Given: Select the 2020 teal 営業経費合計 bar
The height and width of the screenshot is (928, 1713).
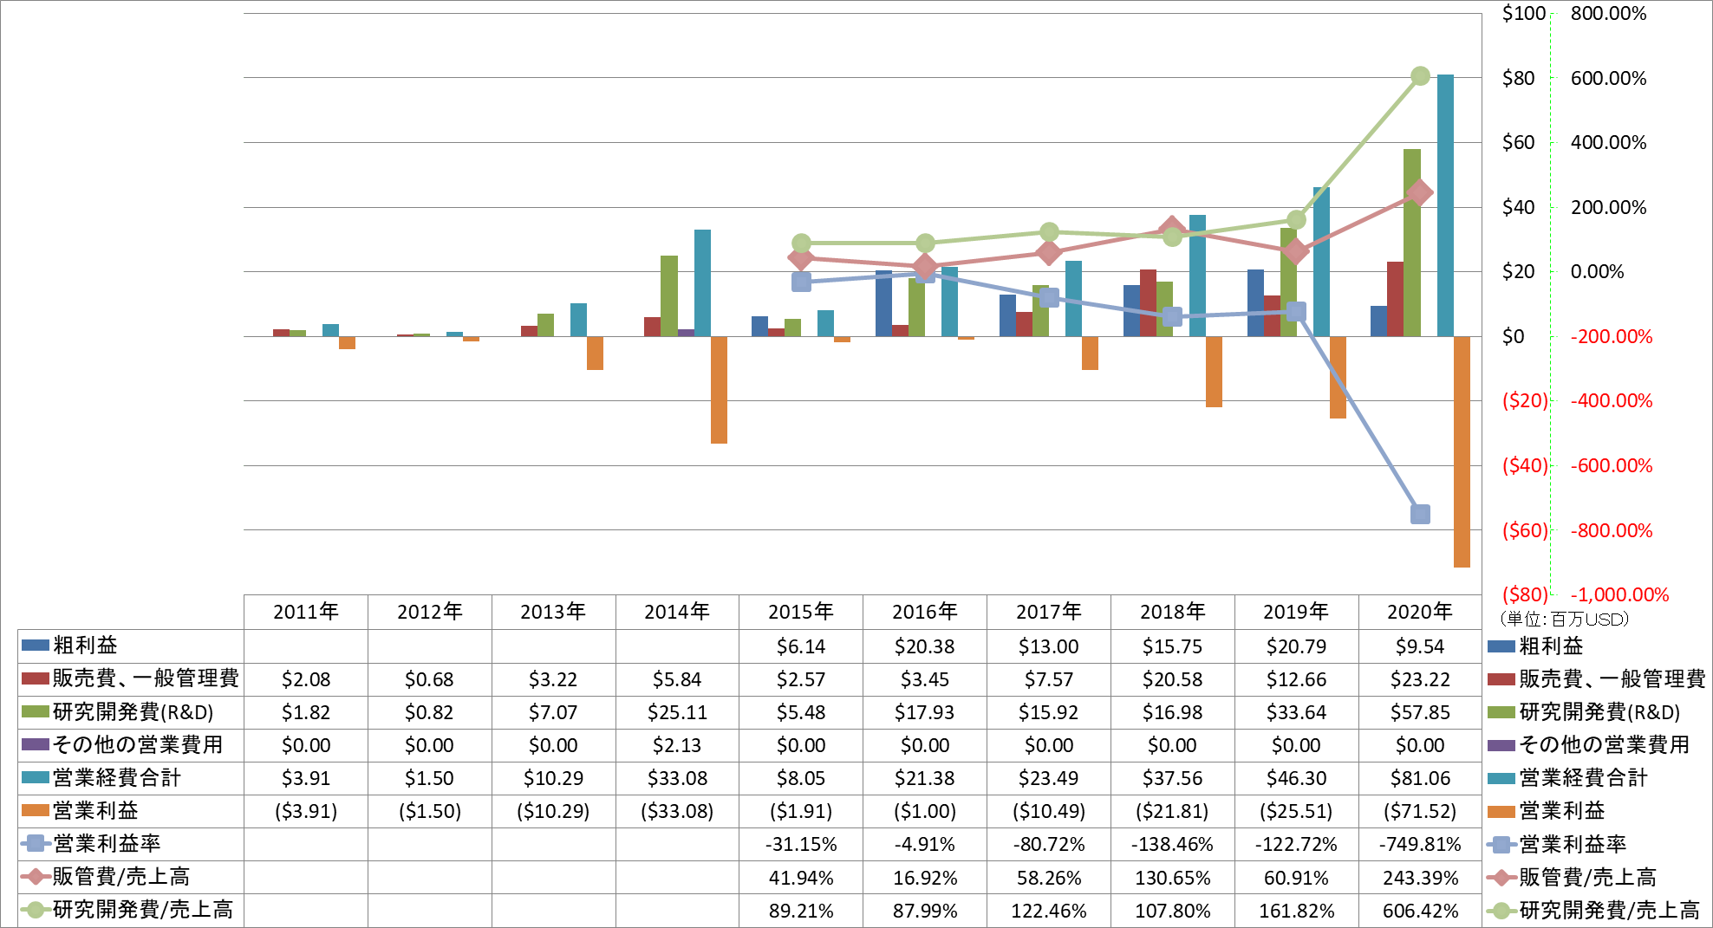Looking at the screenshot, I should point(1445,205).
